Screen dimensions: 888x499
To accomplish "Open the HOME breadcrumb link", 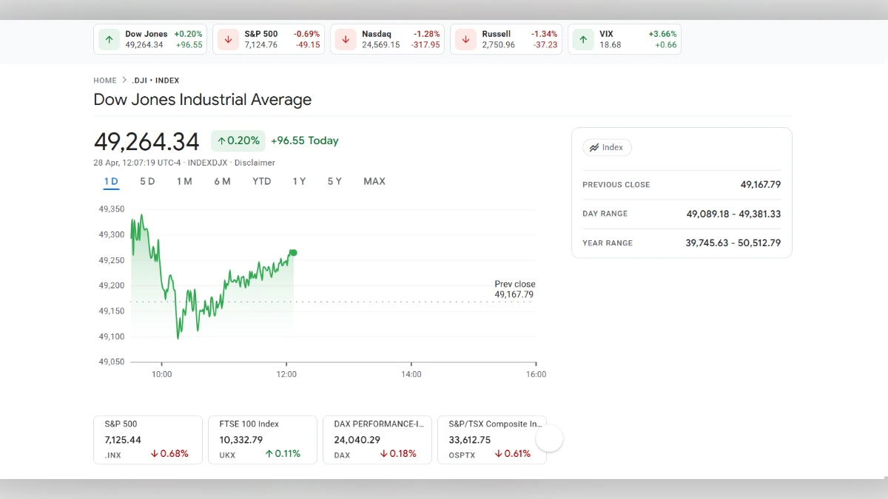I will [x=104, y=80].
